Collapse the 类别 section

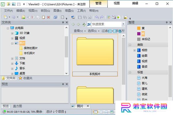[130, 45]
